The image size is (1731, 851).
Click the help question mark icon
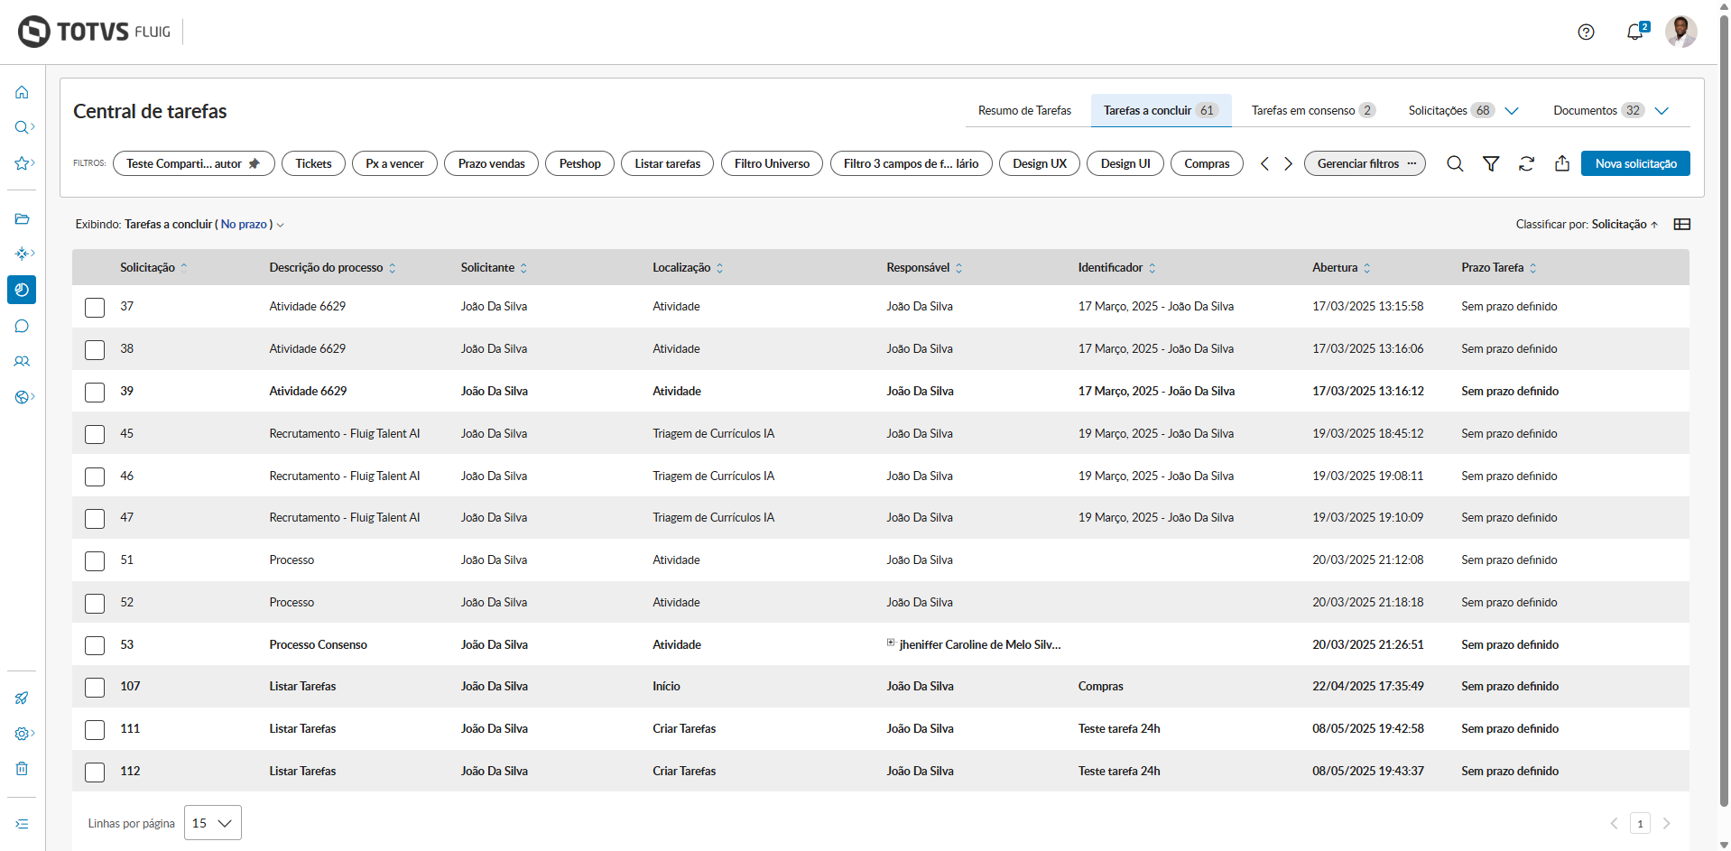[1586, 32]
